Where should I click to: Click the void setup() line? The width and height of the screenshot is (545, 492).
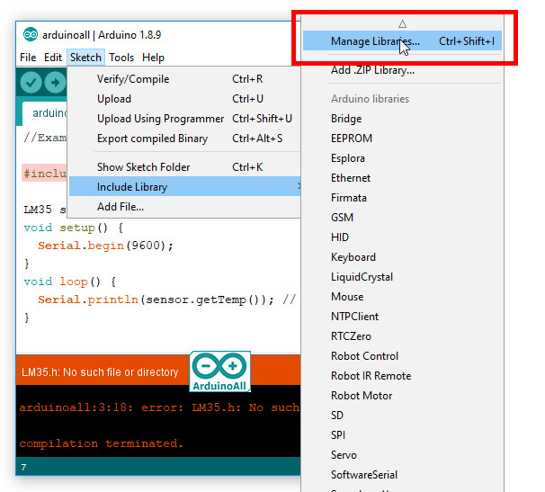pos(74,228)
